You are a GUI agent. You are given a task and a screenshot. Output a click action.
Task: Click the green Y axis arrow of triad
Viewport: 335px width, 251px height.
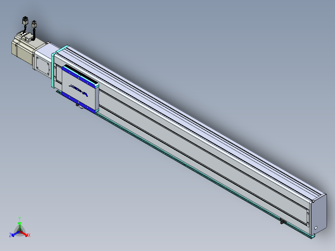tap(20, 226)
